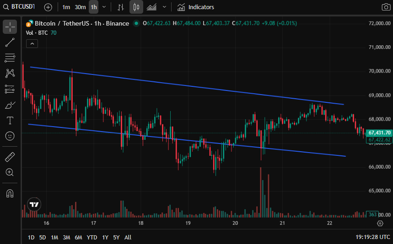The height and width of the screenshot is (244, 393).
Task: Click the 70,000.00 price axis label
Action: [379, 71]
